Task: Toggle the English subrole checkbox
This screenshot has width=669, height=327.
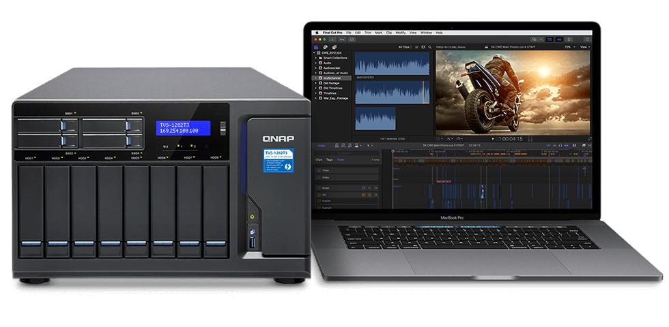Action: tap(319, 201)
